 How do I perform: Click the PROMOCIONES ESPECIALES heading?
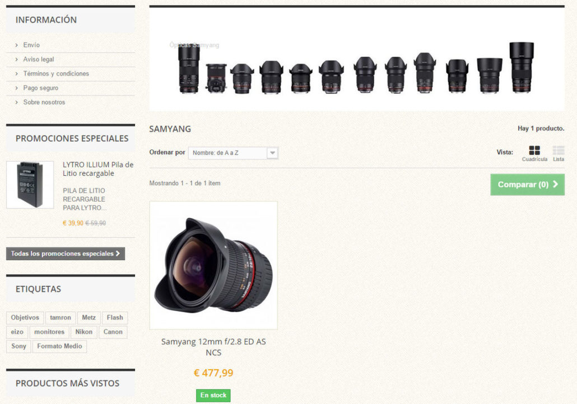coord(72,139)
